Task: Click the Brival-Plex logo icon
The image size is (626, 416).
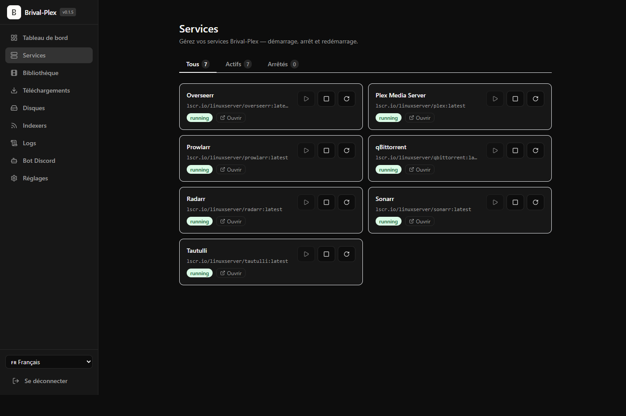Action: point(14,12)
